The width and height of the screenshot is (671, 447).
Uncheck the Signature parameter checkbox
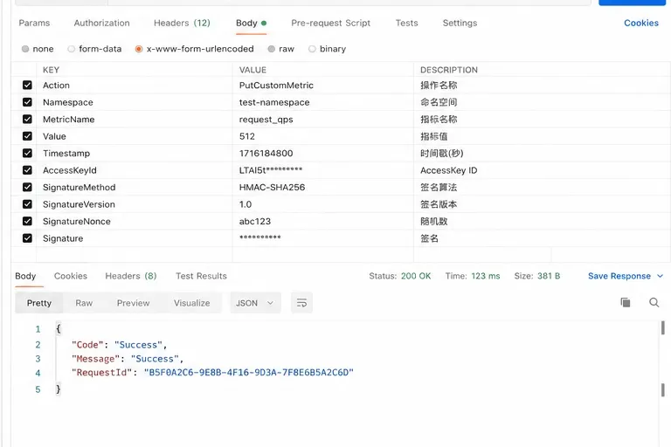click(27, 238)
